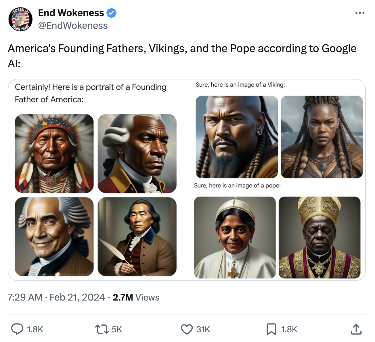
Task: Open the three-dot more options menu
Action: [360, 13]
